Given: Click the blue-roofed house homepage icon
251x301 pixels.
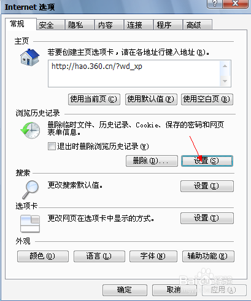Looking at the screenshot, I should (29, 57).
